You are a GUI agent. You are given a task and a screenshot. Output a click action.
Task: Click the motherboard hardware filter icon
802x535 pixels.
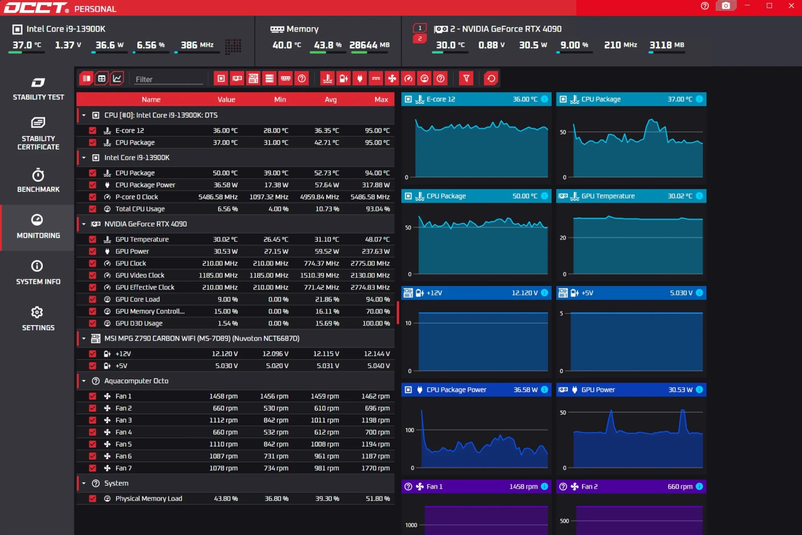253,79
